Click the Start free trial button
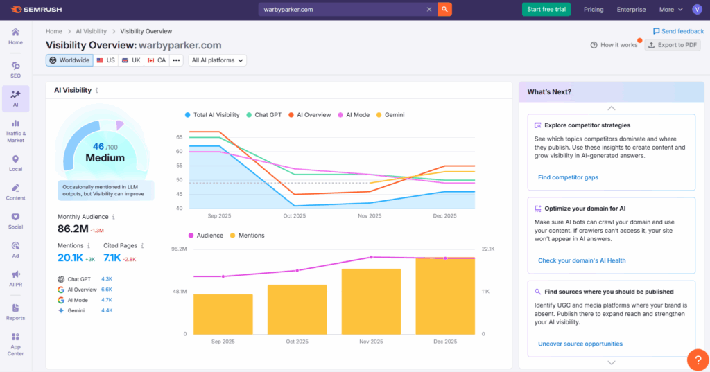 (x=546, y=10)
